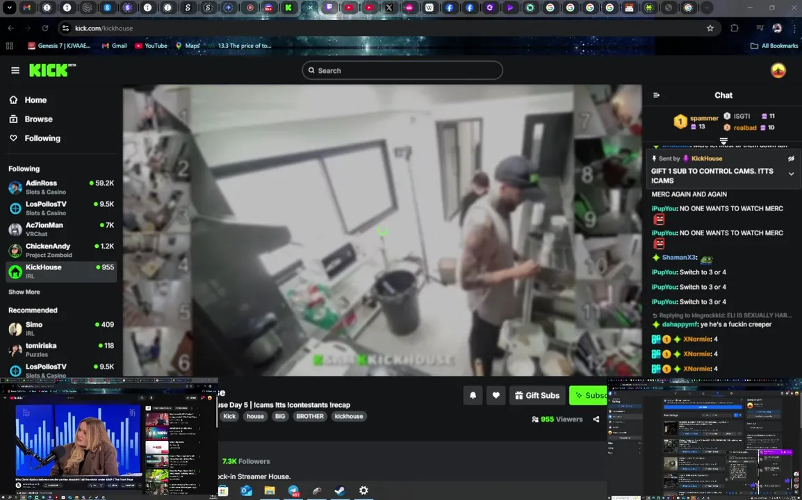Open Simo IRL recommended channel

pyautogui.click(x=61, y=328)
